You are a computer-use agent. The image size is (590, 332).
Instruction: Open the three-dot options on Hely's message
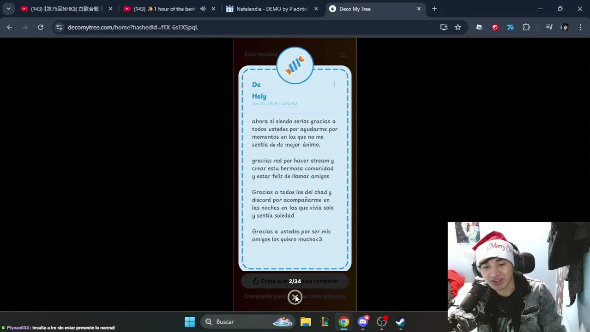334,84
